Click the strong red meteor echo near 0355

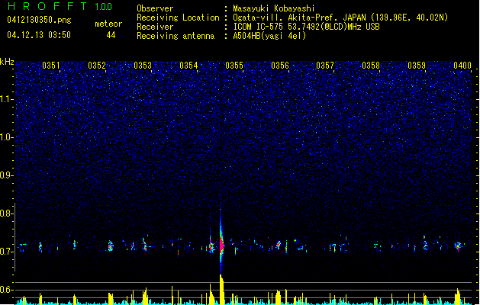(x=221, y=244)
